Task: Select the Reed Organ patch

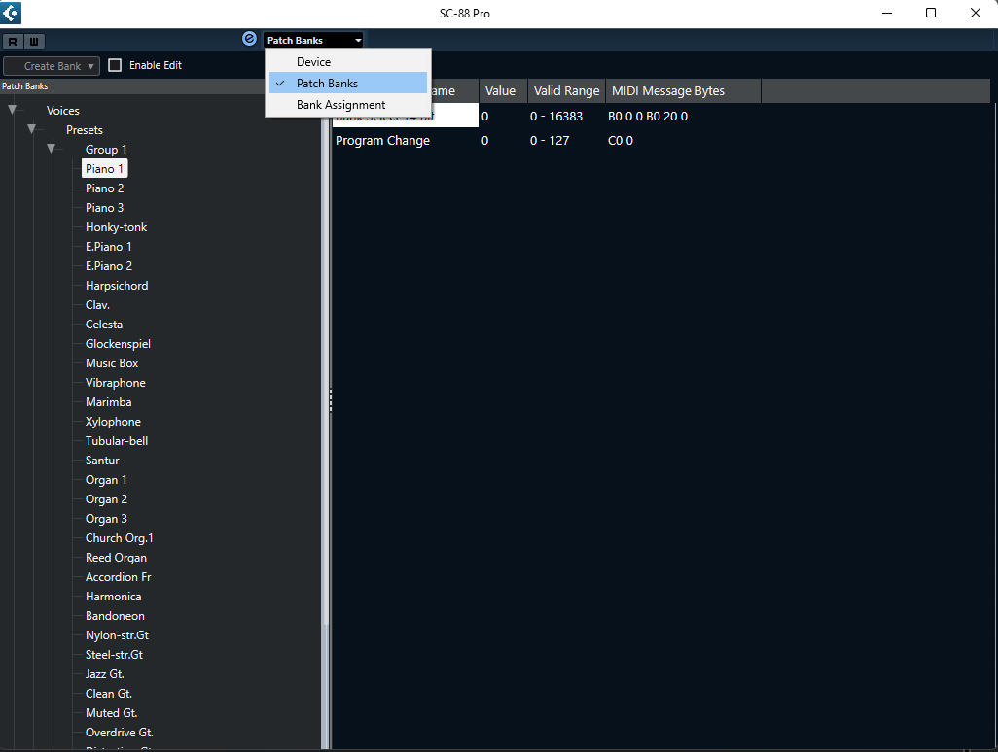Action: tap(116, 558)
